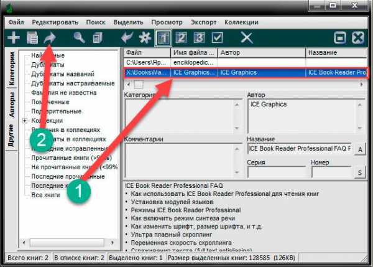Click the stacked pages copy icon
The height and width of the screenshot is (267, 373).
98,37
